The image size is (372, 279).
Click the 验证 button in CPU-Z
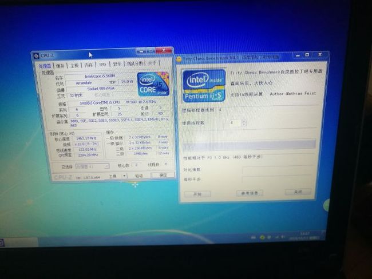pos(139,176)
